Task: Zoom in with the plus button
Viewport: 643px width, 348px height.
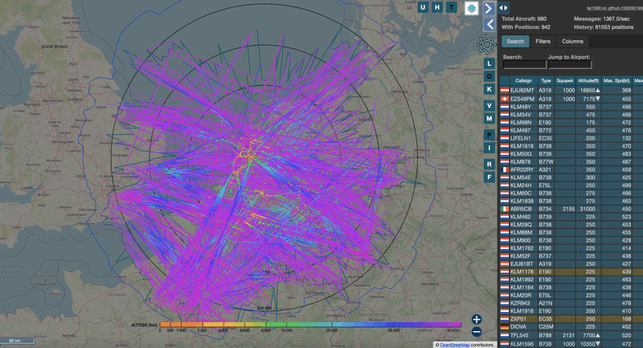Action: (x=476, y=319)
